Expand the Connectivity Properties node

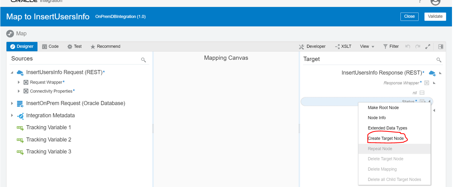coord(19,91)
